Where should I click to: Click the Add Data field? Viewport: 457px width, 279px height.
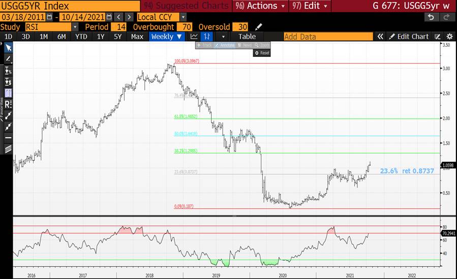click(328, 37)
